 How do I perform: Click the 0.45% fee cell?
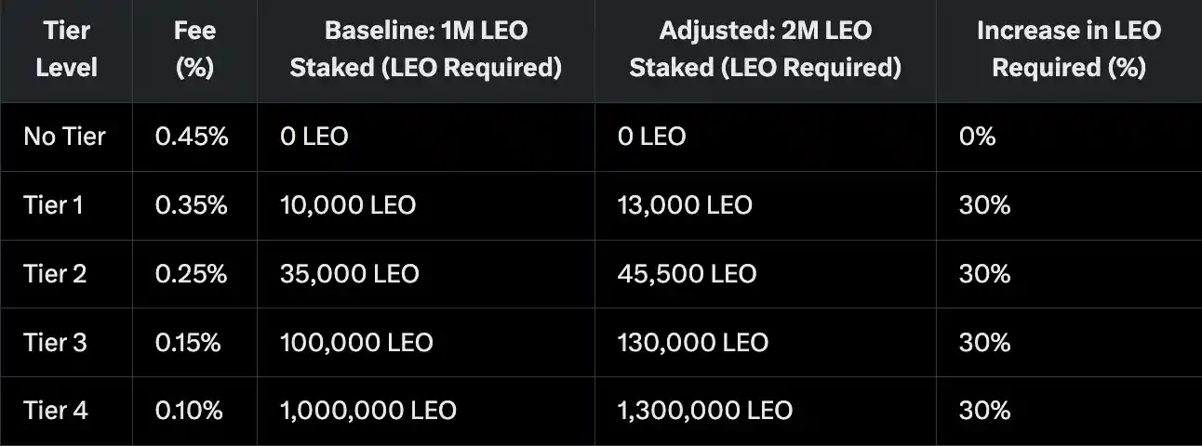pyautogui.click(x=192, y=137)
